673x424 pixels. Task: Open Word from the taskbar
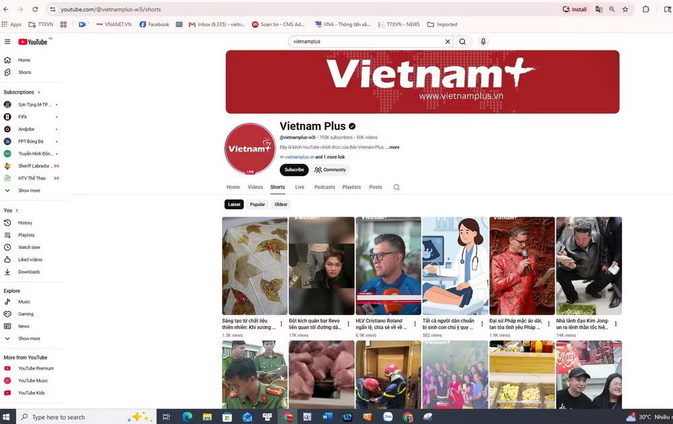328,417
